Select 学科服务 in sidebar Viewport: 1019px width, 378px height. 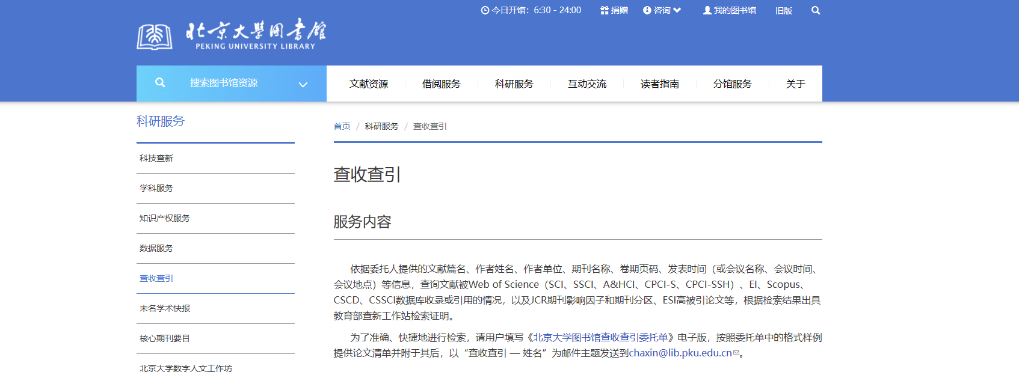click(x=215, y=189)
